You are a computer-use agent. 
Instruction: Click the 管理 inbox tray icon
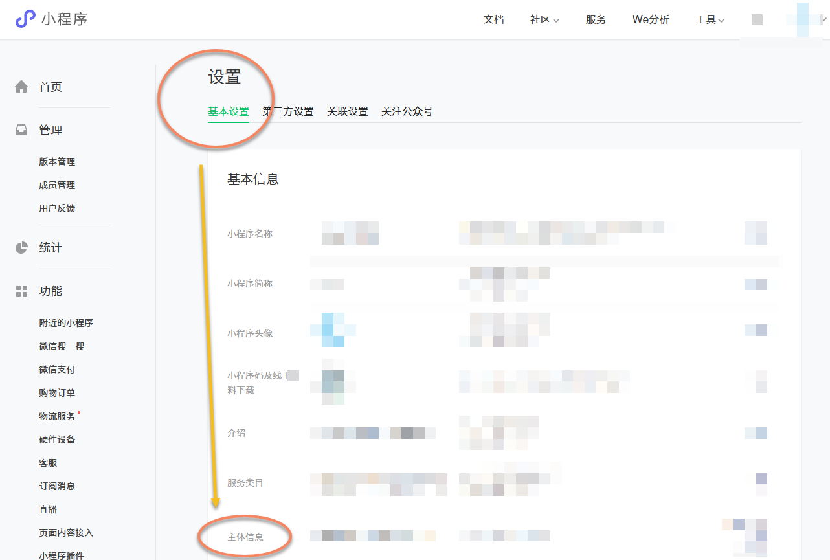pos(22,130)
